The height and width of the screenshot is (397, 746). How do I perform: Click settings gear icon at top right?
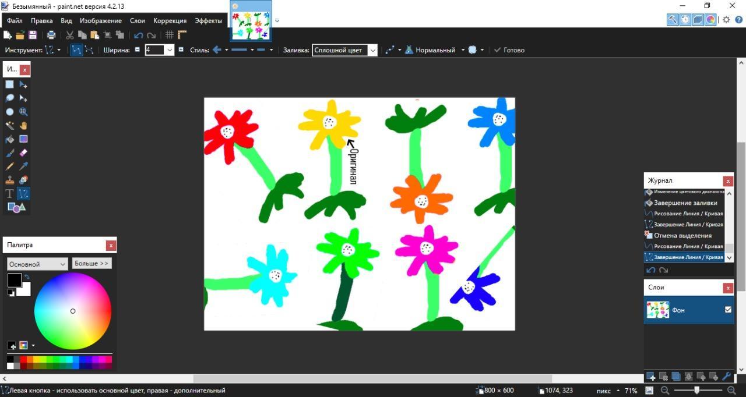pyautogui.click(x=726, y=19)
